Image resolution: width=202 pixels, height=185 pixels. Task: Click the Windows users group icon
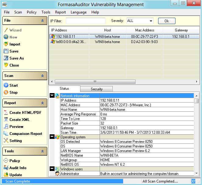(57, 169)
